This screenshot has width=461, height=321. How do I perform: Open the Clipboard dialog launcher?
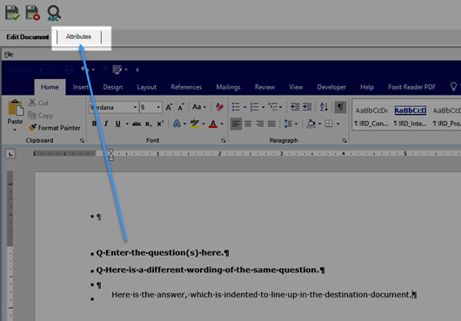coord(82,141)
